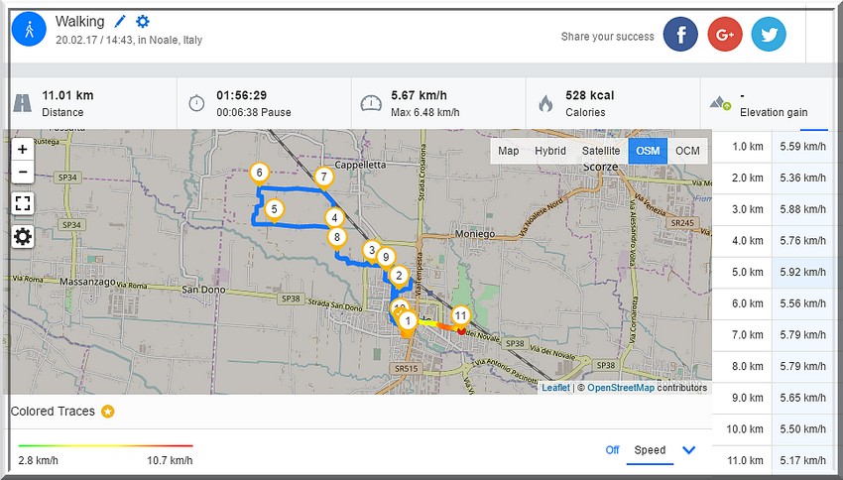843x480 pixels.
Task: Click the mountain elevation gain icon
Action: coord(720,103)
